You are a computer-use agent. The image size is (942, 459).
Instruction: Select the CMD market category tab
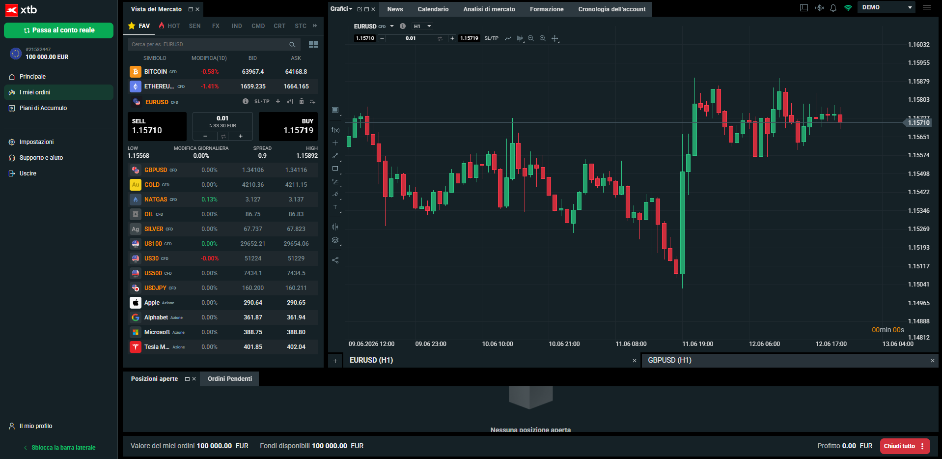coord(258,26)
